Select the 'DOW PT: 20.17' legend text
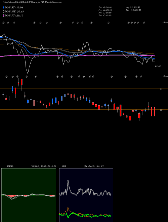 (14, 15)
